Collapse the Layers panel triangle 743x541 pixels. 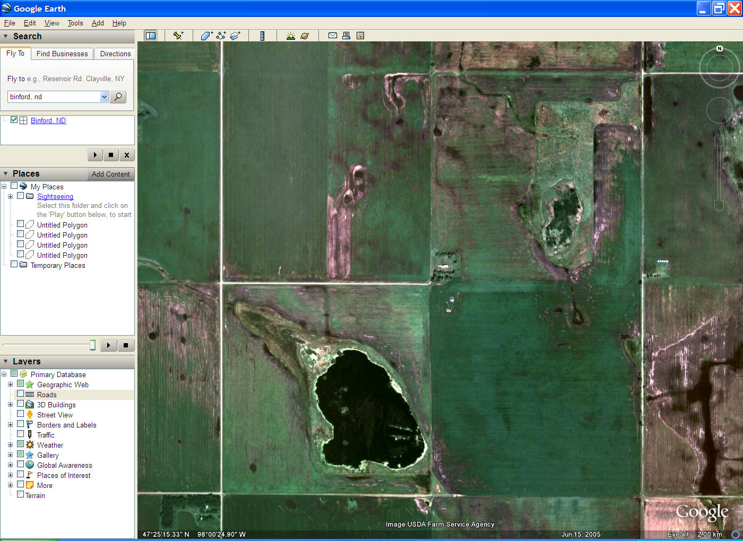(5, 361)
